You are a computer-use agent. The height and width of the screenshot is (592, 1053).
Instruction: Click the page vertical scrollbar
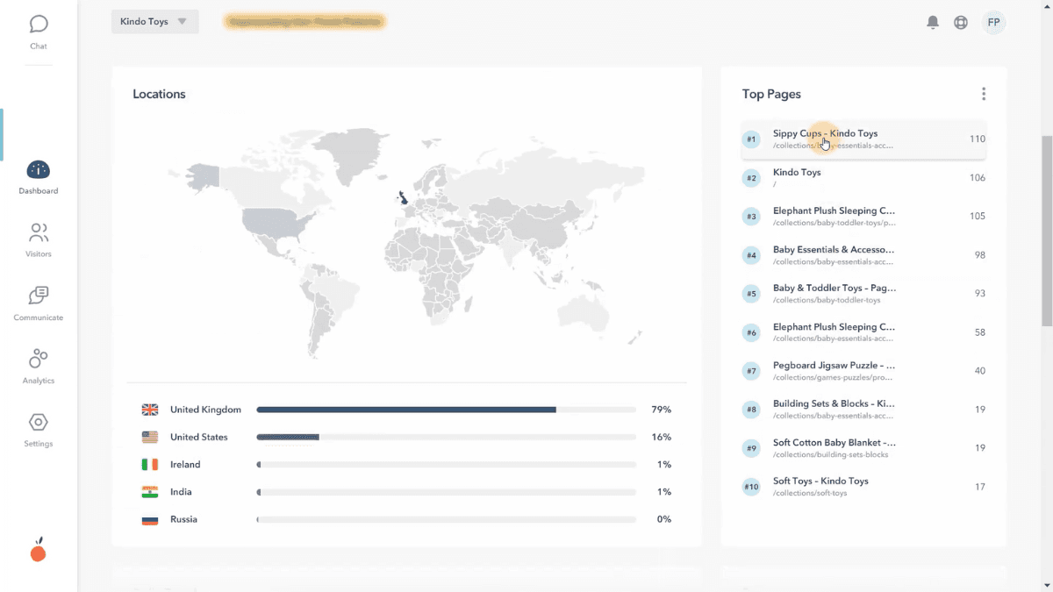coord(1046,232)
